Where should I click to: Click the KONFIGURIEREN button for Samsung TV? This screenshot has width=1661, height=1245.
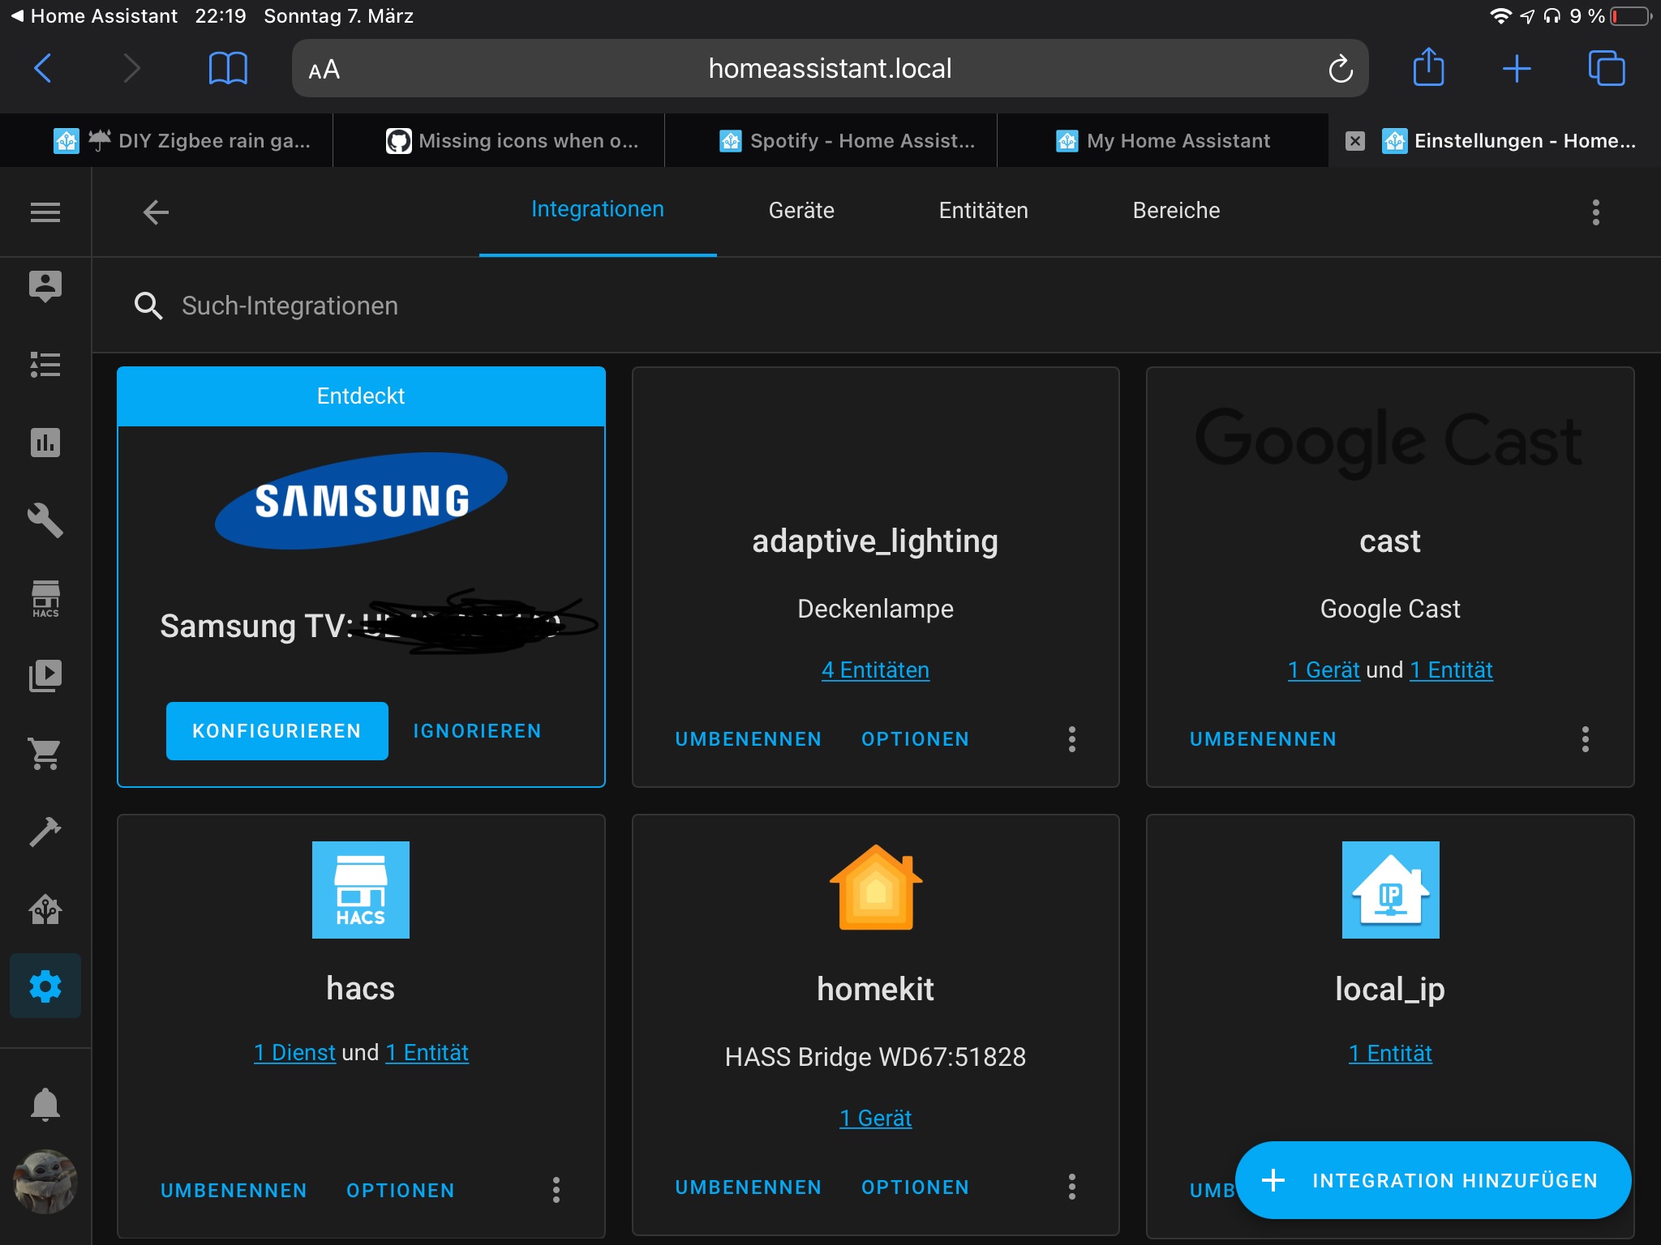pyautogui.click(x=277, y=731)
